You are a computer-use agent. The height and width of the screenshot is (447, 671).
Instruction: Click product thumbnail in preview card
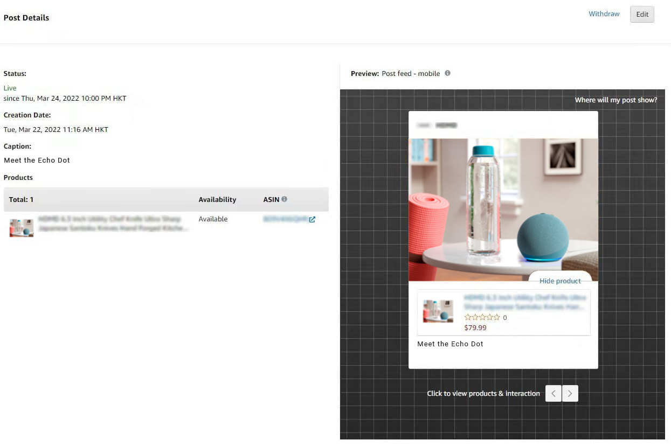438,311
